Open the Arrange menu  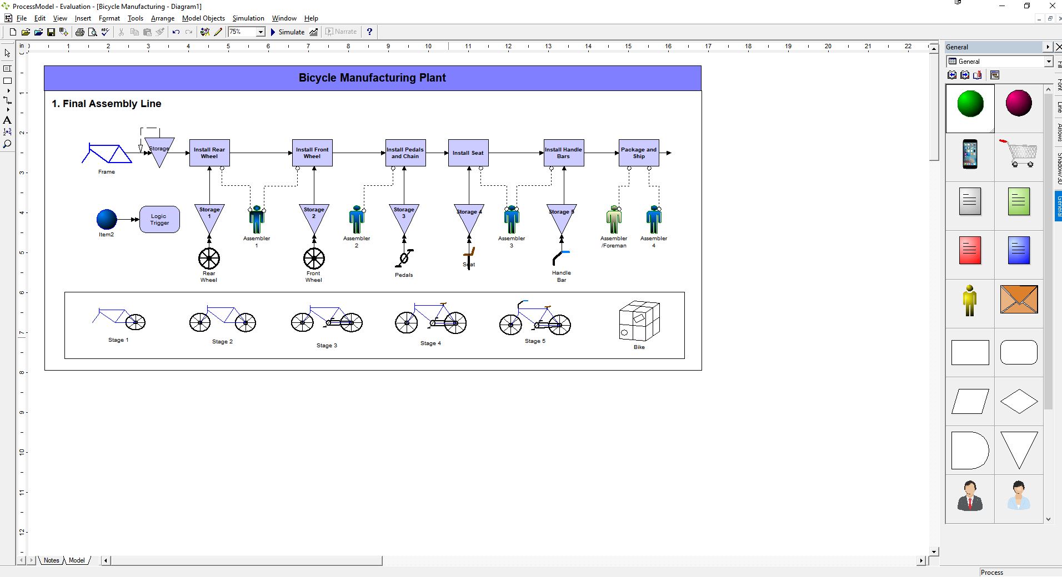coord(163,18)
